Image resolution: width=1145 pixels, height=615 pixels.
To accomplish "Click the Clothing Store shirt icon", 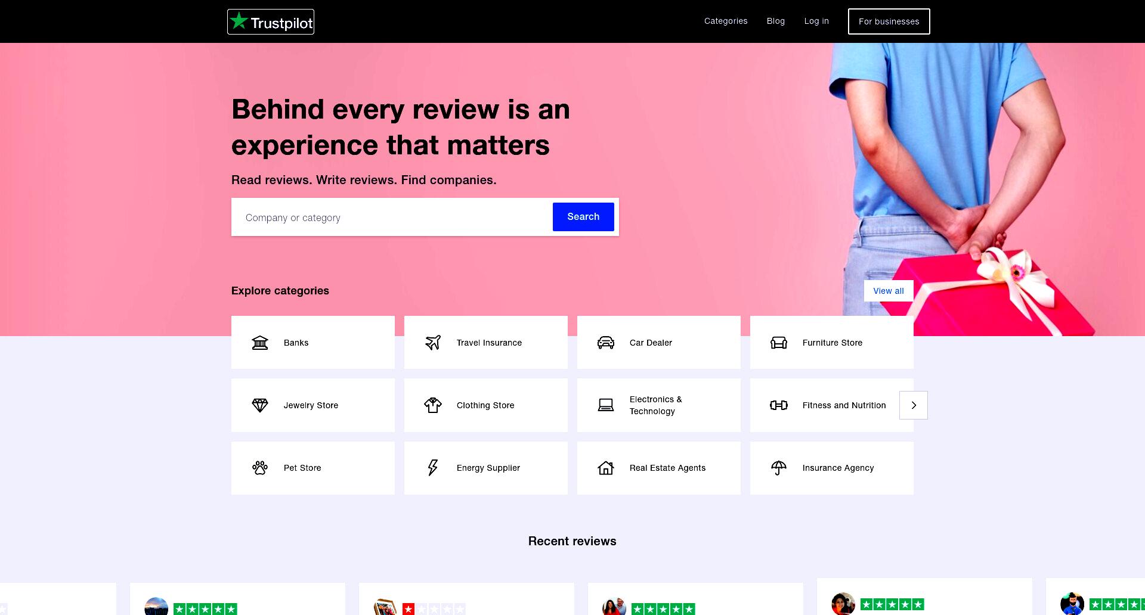I will tap(433, 405).
